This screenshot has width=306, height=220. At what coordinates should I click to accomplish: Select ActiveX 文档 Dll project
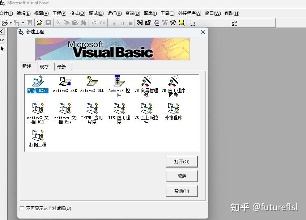tap(38, 113)
